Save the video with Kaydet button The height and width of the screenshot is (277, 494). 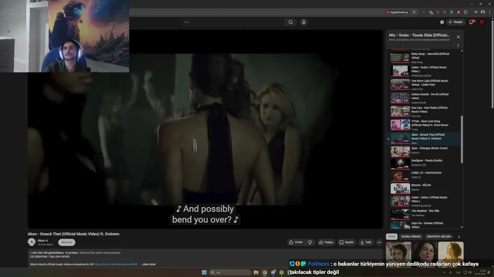[x=347, y=242]
